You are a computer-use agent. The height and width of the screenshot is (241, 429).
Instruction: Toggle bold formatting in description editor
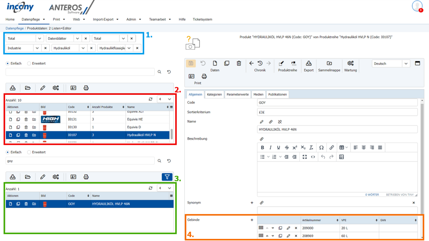click(262, 147)
